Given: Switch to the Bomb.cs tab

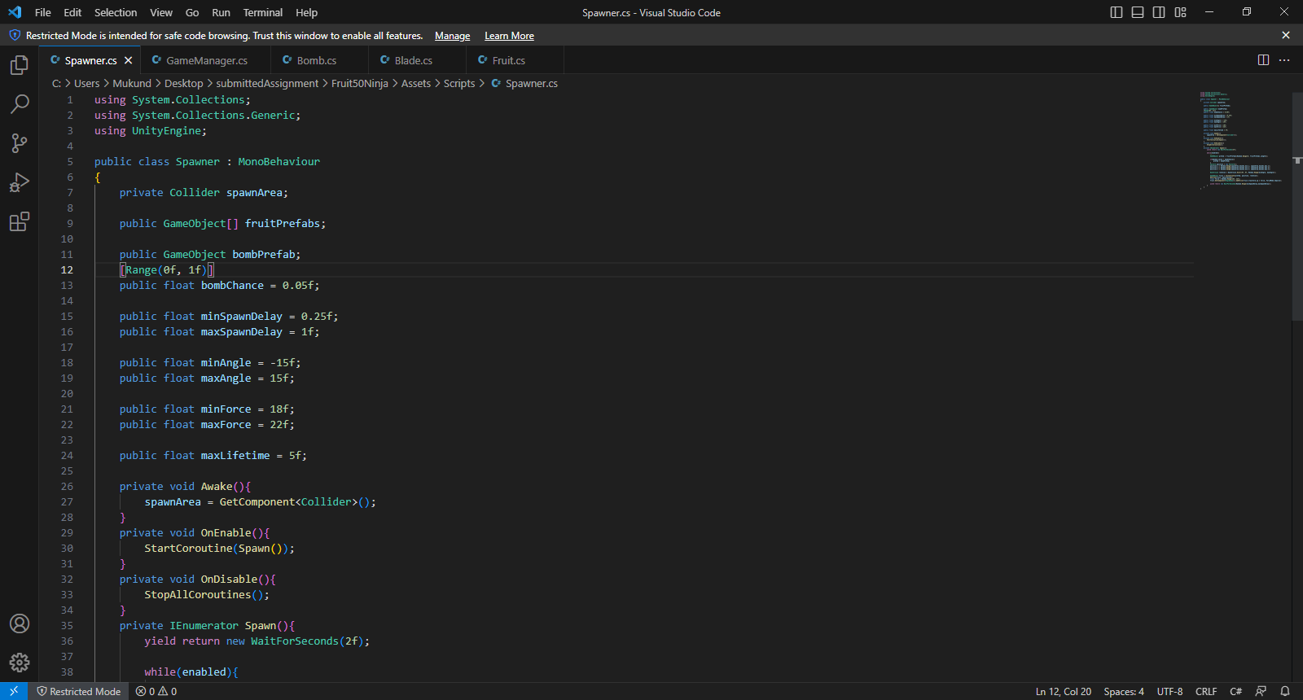Looking at the screenshot, I should pos(319,60).
